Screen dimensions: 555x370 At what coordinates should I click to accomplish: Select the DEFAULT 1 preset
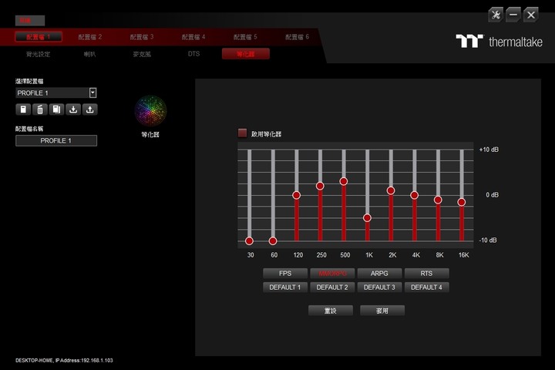point(285,288)
